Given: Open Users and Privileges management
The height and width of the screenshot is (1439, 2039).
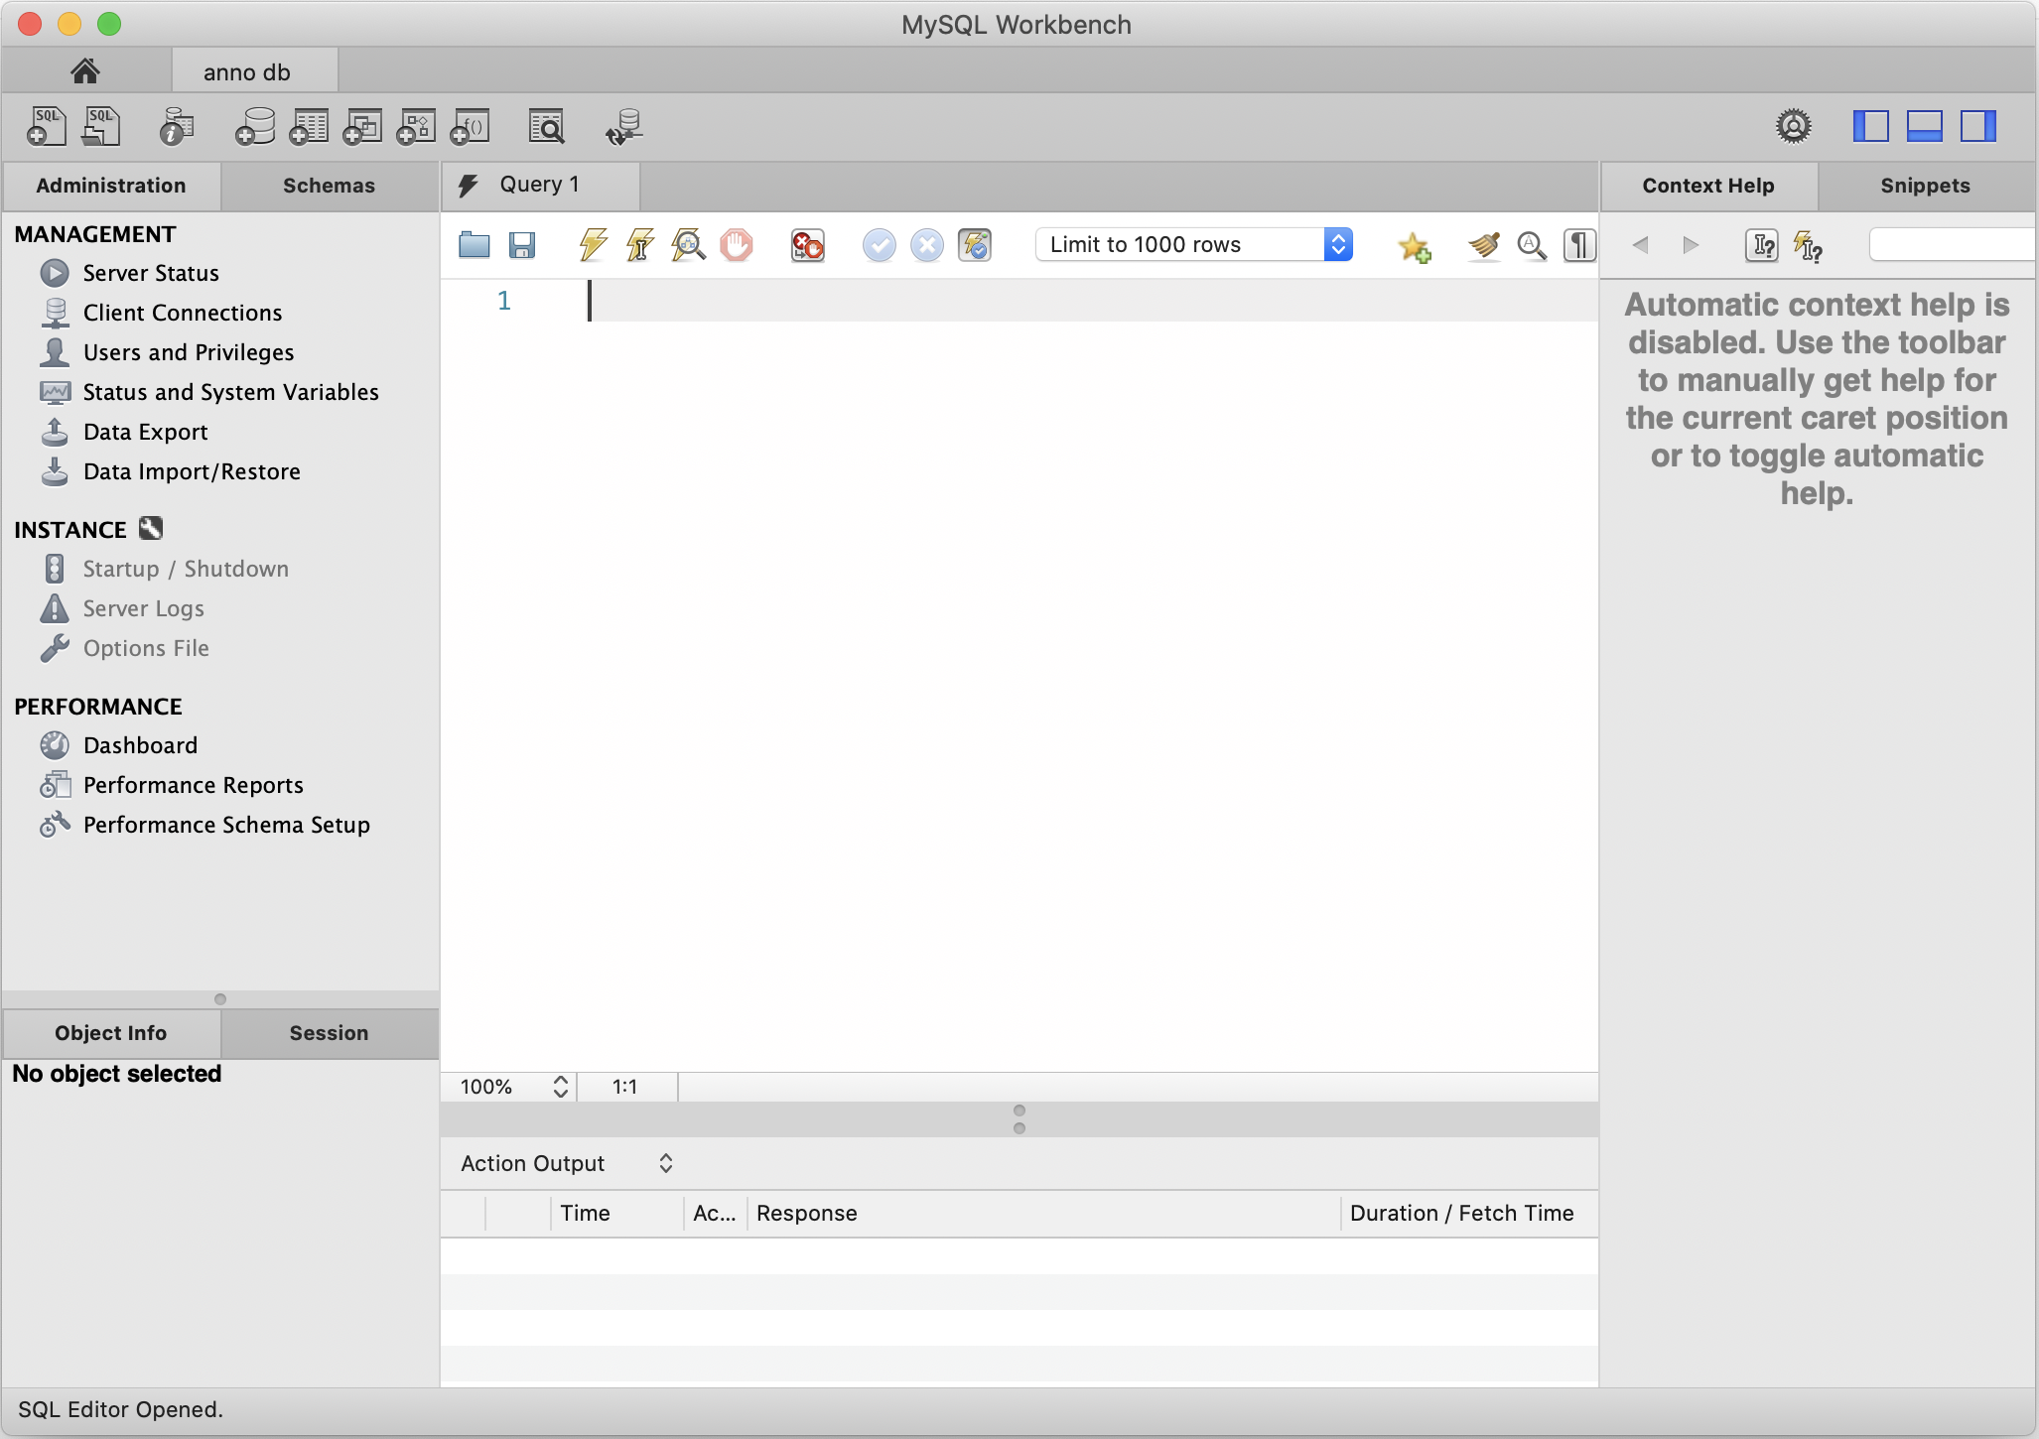Looking at the screenshot, I should [188, 352].
